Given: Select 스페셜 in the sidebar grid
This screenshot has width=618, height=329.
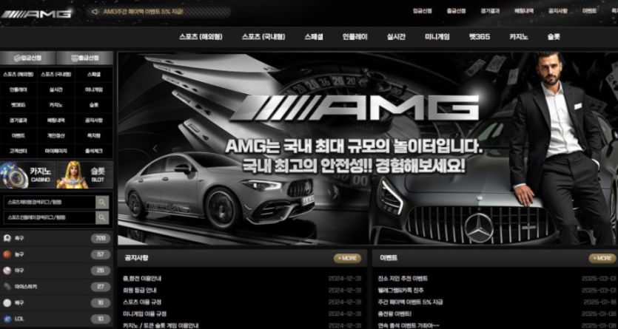Looking at the screenshot, I should coord(94,75).
